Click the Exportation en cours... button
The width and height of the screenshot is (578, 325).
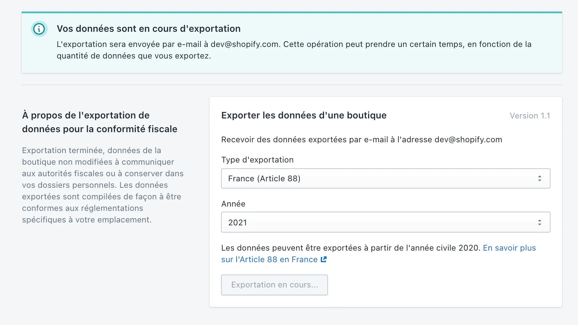point(275,285)
